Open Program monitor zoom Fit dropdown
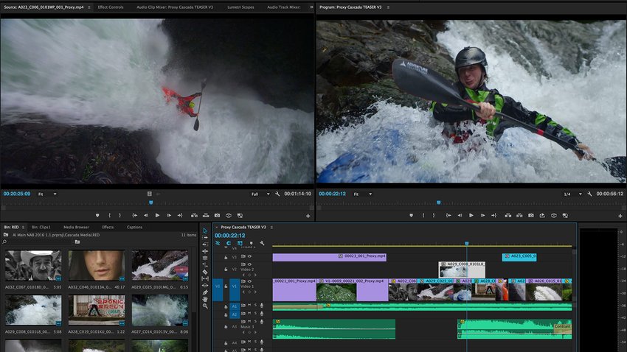Viewport: 627px width, 352px height. [x=363, y=194]
